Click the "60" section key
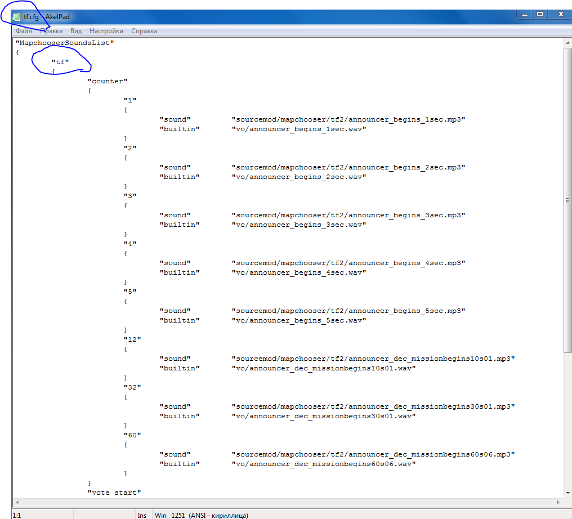This screenshot has height=519, width=572. pos(132,435)
